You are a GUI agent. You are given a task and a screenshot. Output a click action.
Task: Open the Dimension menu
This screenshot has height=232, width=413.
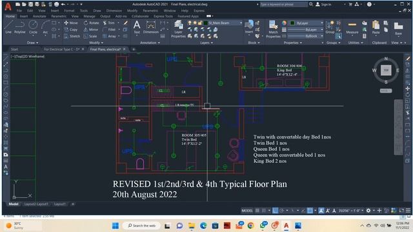coord(114,11)
